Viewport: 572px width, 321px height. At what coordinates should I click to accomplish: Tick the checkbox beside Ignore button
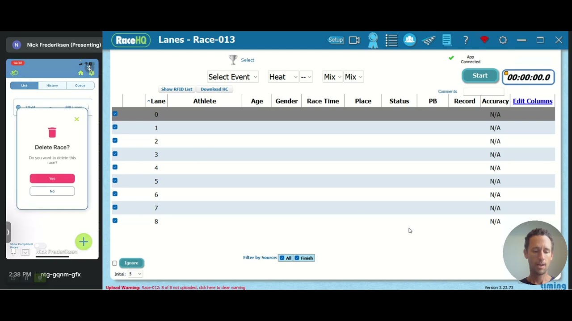[115, 263]
